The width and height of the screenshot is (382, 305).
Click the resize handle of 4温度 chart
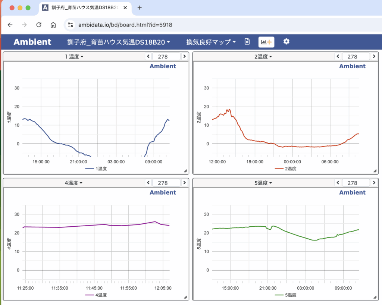(x=185, y=297)
